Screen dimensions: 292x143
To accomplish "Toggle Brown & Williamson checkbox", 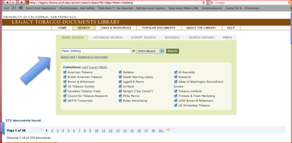I will point(65,81).
